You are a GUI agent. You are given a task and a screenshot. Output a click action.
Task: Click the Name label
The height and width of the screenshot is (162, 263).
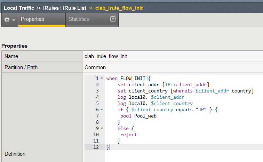[11, 56]
